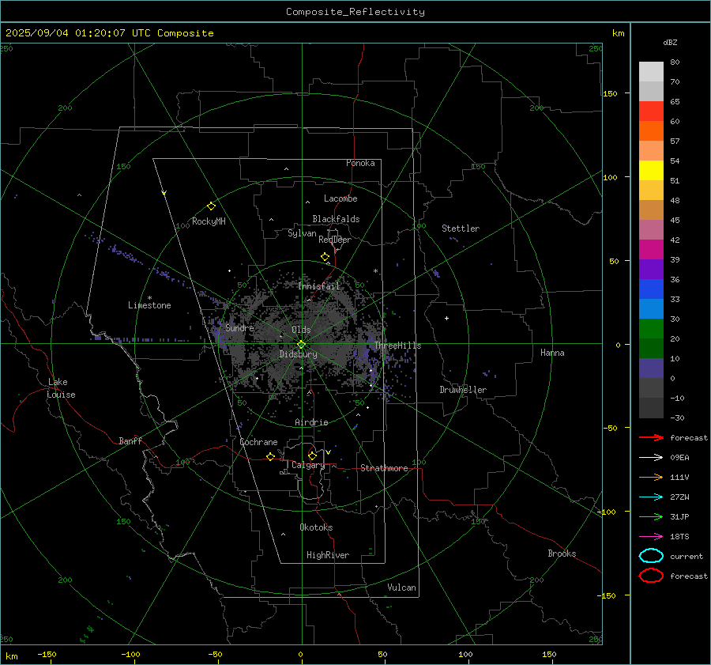Click the yellow diamond marker below RedDeer
711x665 pixels.
325,257
